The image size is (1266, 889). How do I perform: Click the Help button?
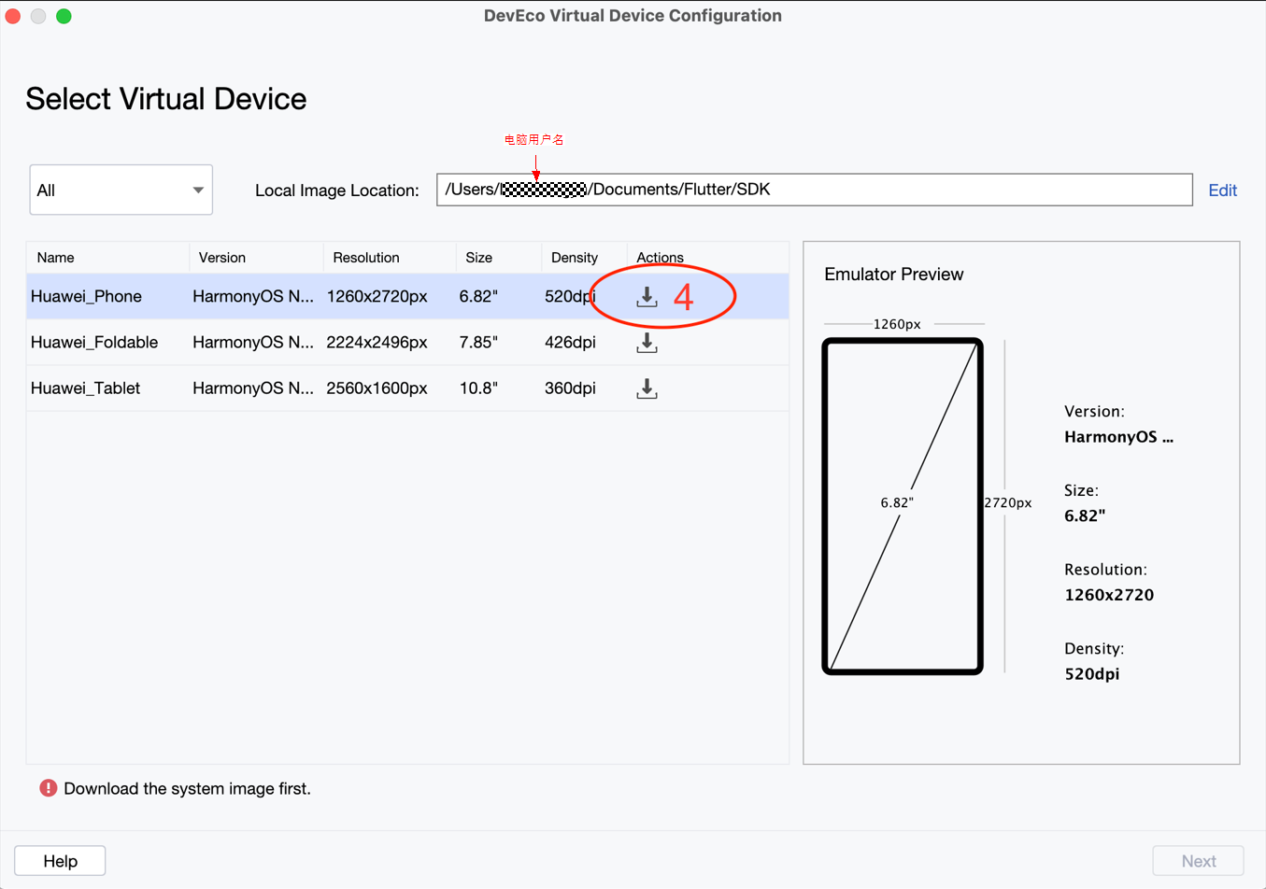(60, 861)
